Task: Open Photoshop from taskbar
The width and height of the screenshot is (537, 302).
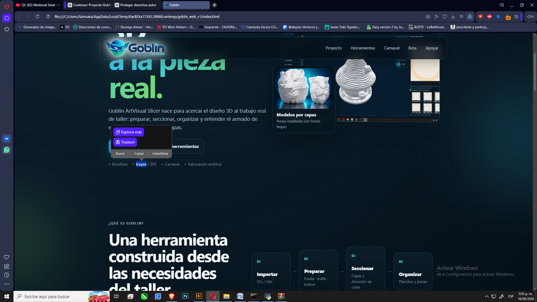Action: click(185, 296)
